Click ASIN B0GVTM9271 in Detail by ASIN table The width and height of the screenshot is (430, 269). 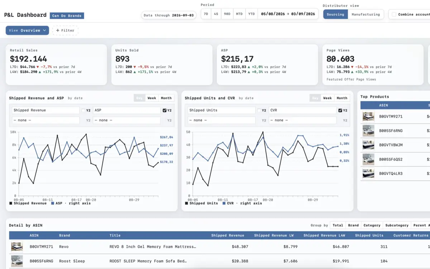(x=41, y=247)
